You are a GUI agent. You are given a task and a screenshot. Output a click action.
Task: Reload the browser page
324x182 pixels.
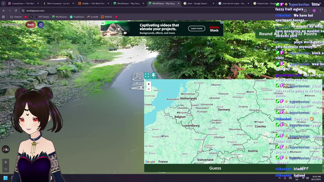click(16, 11)
